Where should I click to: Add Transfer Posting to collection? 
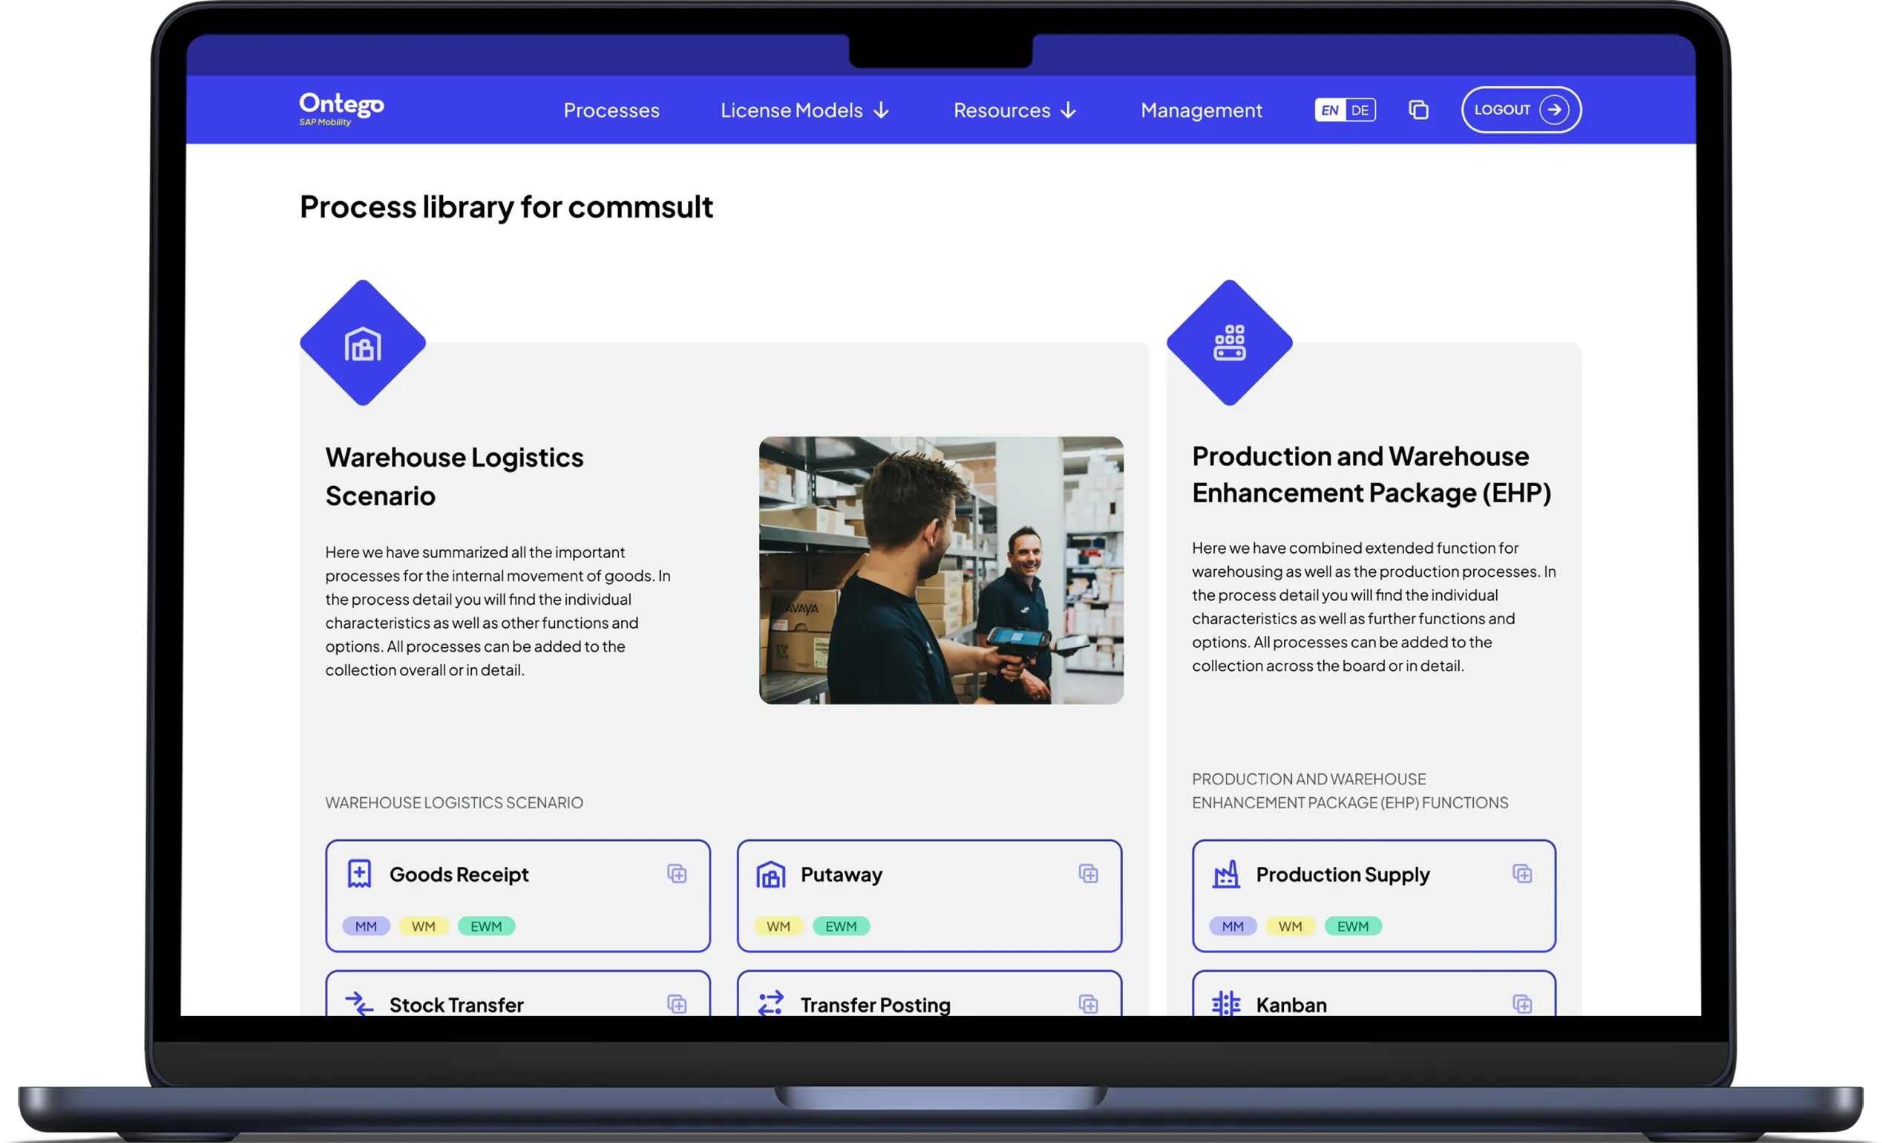pos(1089,1003)
